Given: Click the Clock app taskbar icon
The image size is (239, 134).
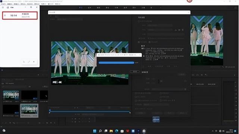Looking at the screenshot, I should (x=144, y=131).
